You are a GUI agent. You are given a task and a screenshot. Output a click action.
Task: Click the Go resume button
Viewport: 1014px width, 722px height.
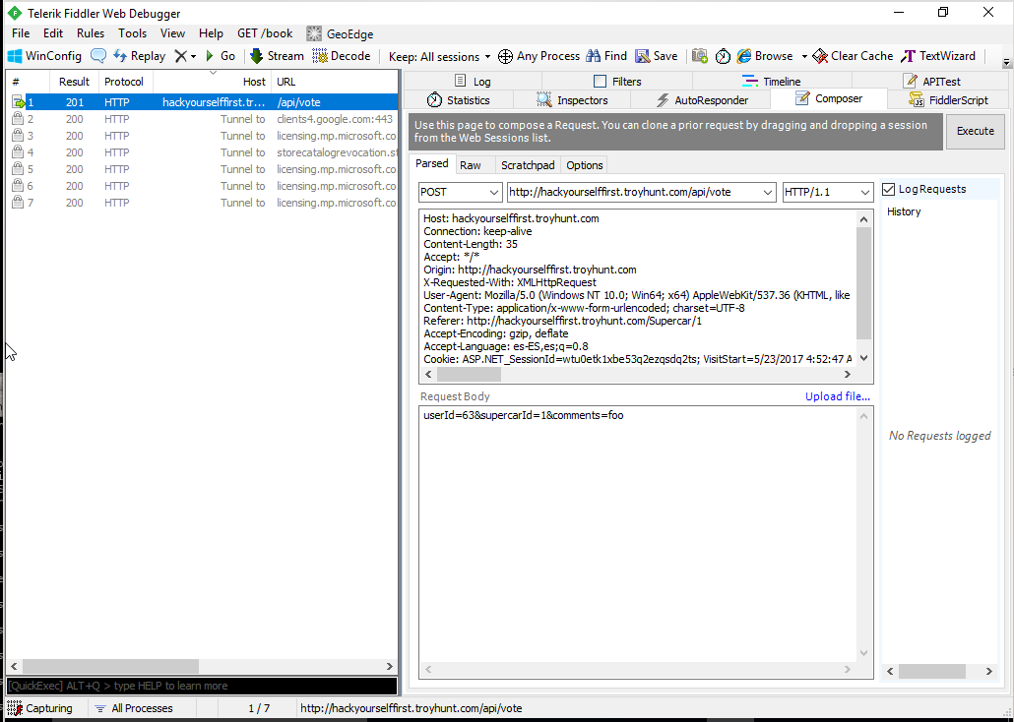(220, 56)
